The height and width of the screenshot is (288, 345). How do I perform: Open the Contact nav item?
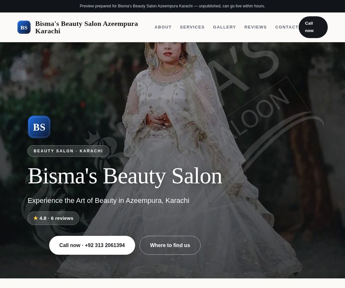coord(287,27)
